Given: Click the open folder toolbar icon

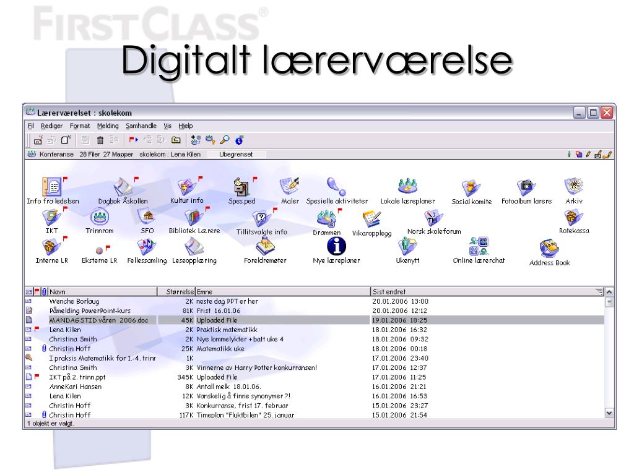Looking at the screenshot, I should (x=176, y=140).
